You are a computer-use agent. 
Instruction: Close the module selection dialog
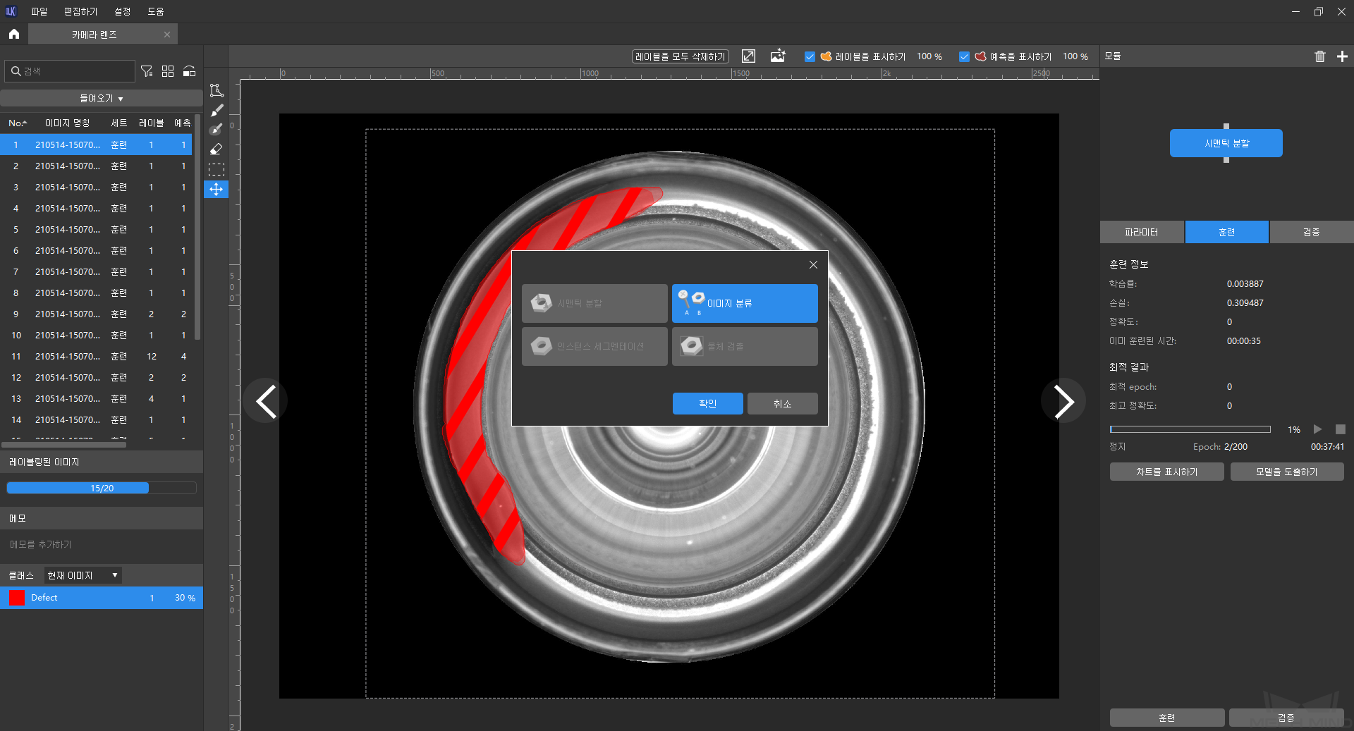tap(813, 264)
